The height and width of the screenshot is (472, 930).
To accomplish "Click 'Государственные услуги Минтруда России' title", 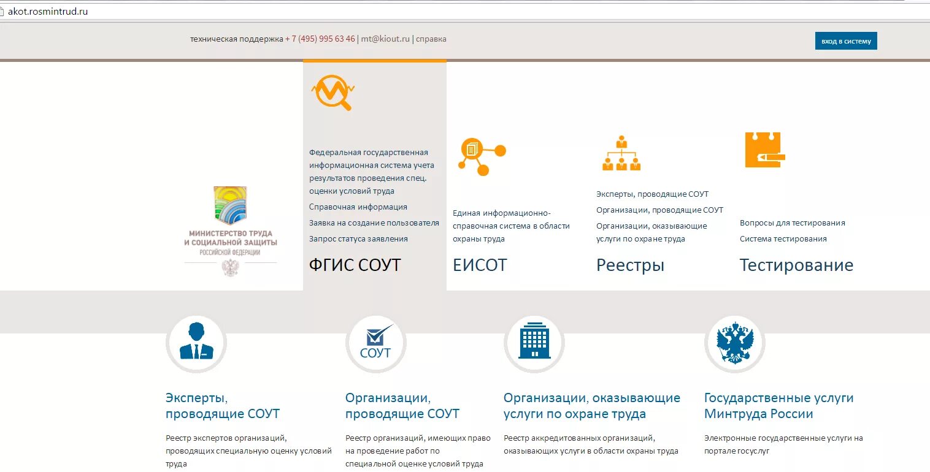I will [x=779, y=406].
